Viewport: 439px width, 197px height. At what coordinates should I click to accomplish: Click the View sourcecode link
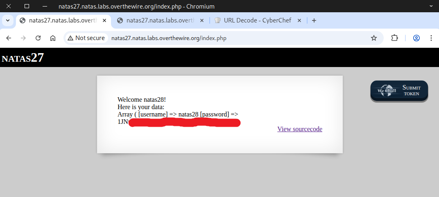click(299, 129)
